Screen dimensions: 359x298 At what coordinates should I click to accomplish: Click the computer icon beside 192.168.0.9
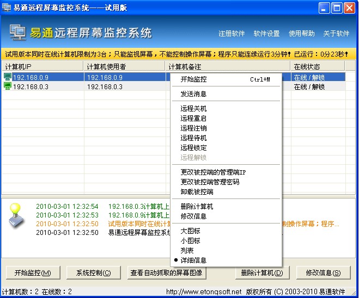8,77
